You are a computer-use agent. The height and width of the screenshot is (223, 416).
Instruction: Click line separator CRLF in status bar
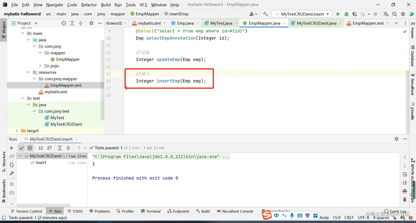pyautogui.click(x=349, y=218)
